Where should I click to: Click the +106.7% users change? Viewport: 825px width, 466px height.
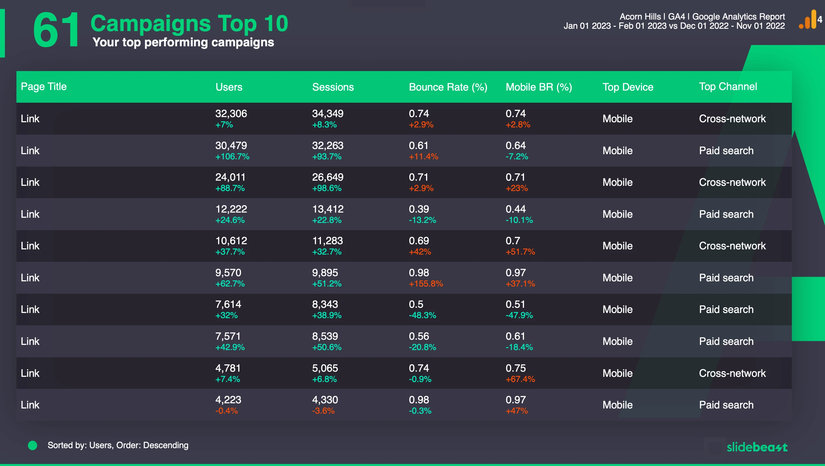[x=232, y=156]
